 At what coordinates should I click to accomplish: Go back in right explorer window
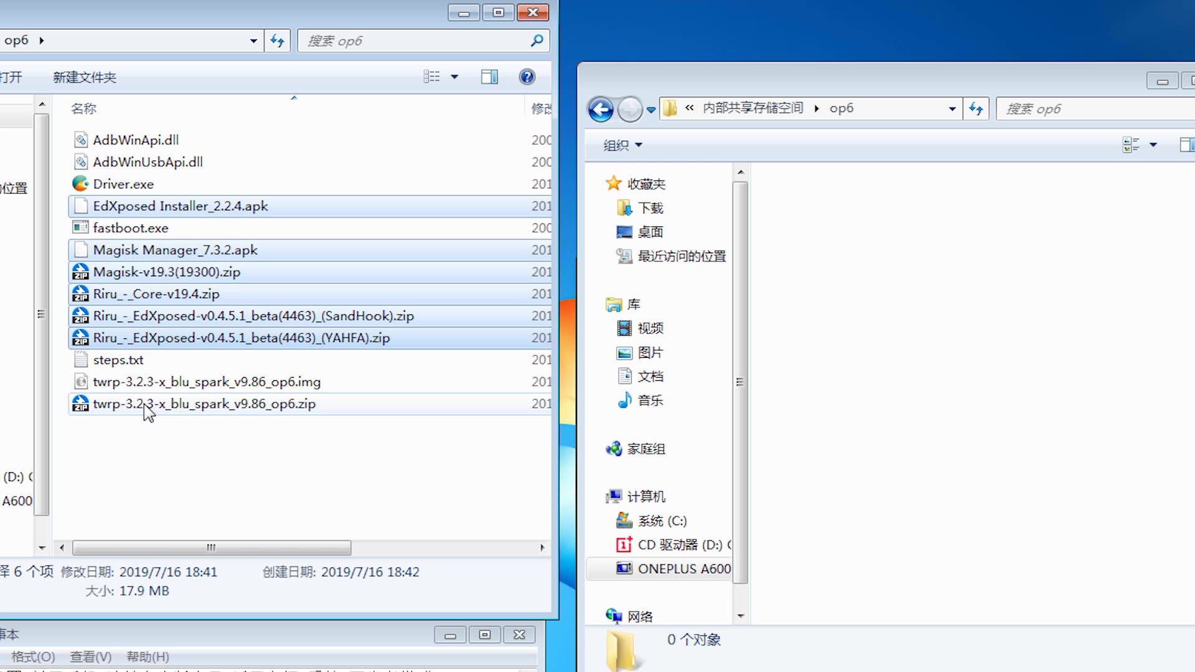[601, 110]
